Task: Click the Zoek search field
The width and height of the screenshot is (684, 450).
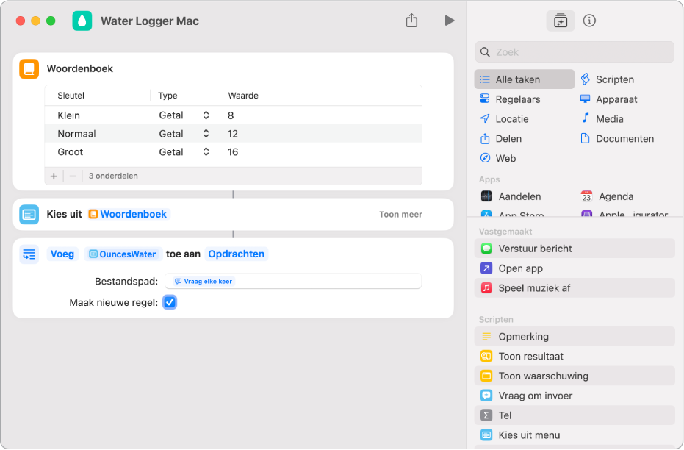Action: tap(574, 52)
